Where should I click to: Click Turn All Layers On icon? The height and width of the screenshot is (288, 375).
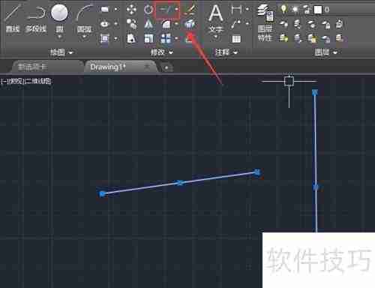point(283,38)
